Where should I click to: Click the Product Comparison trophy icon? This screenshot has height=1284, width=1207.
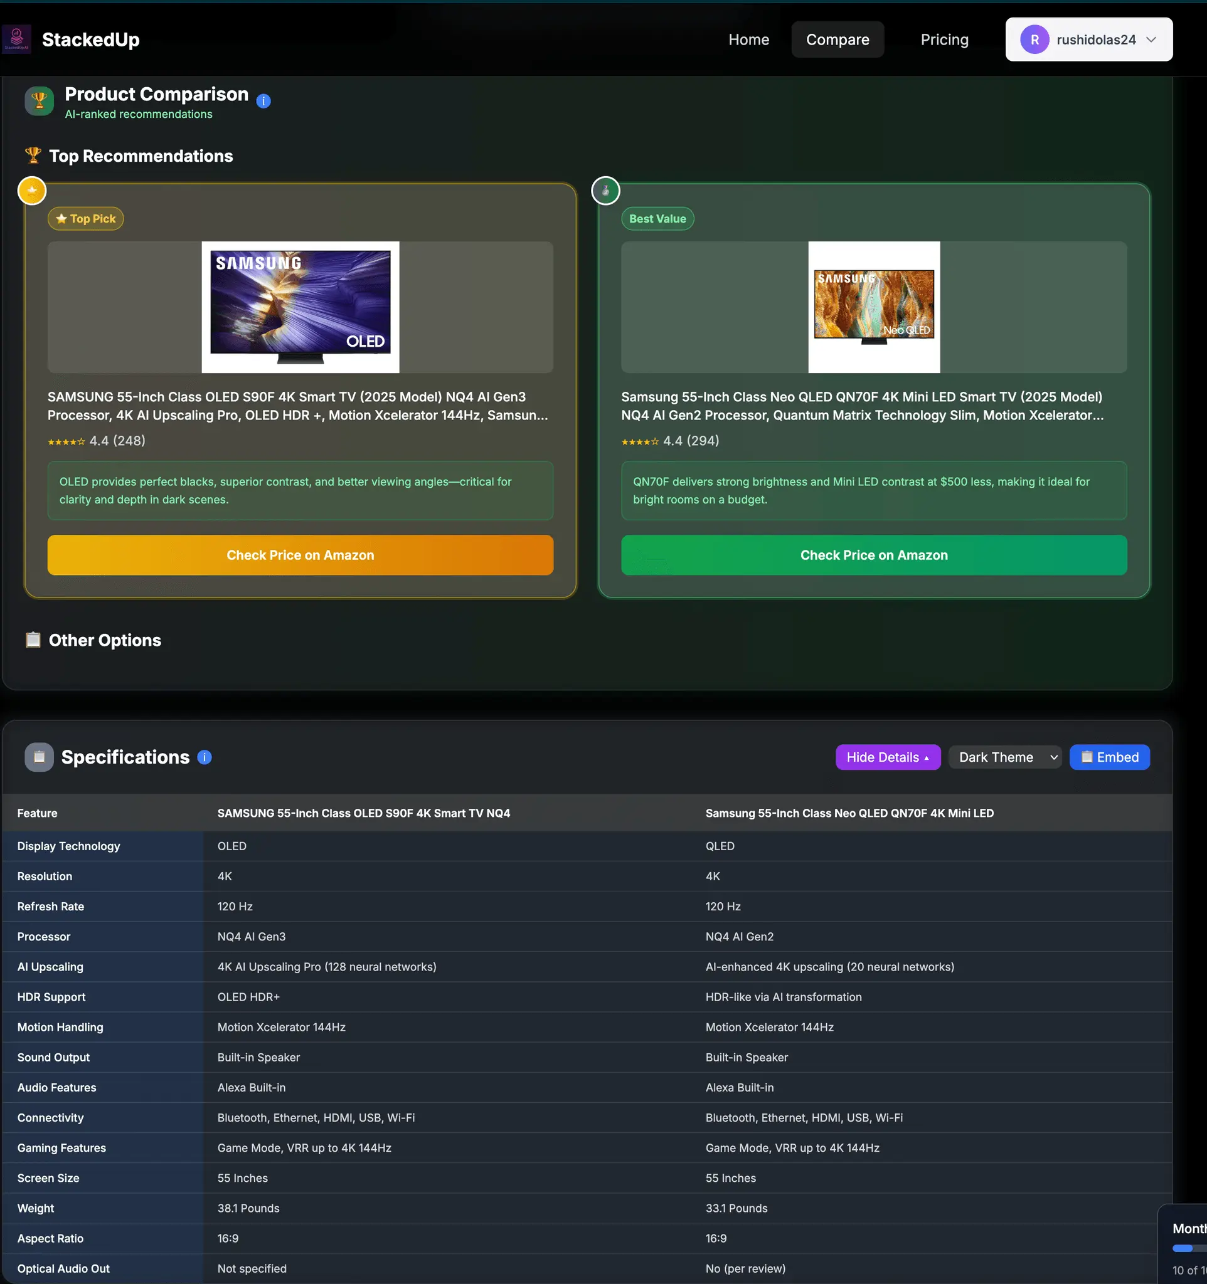40,102
